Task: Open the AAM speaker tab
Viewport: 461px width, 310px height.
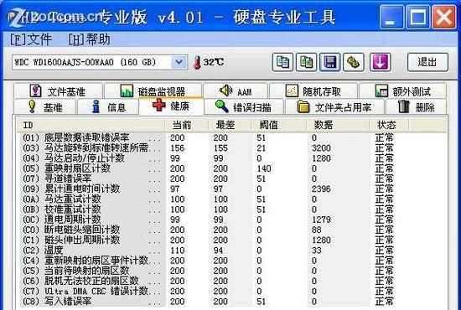Action: pos(236,91)
